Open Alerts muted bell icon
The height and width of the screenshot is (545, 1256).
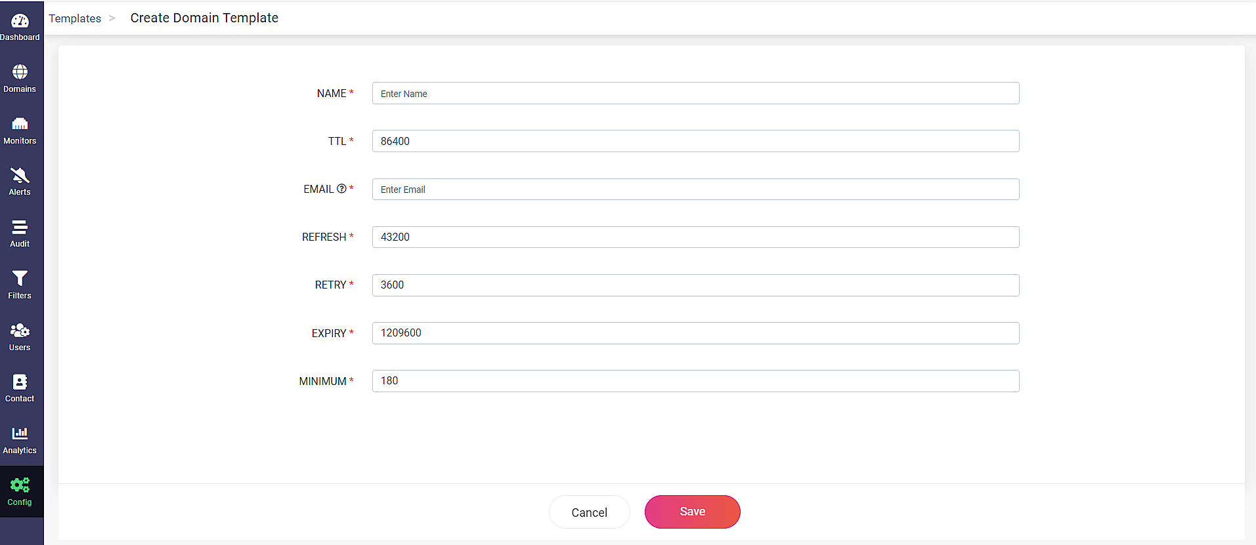coord(20,175)
